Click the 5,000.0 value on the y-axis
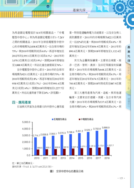Screen dimensions: 134x188 pyautogui.click(x=26, y=122)
